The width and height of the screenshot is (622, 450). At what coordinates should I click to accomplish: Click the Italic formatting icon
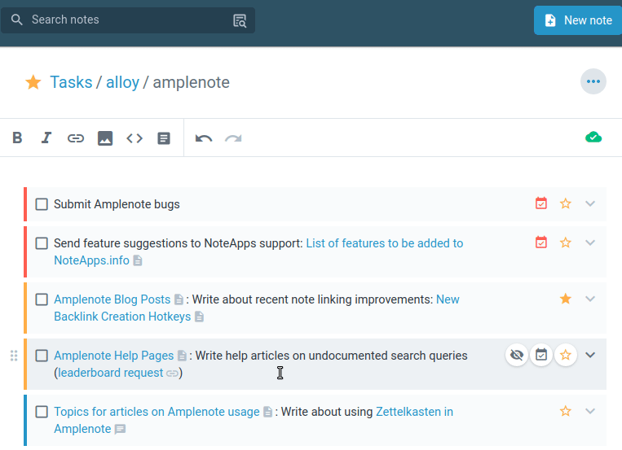tap(46, 138)
